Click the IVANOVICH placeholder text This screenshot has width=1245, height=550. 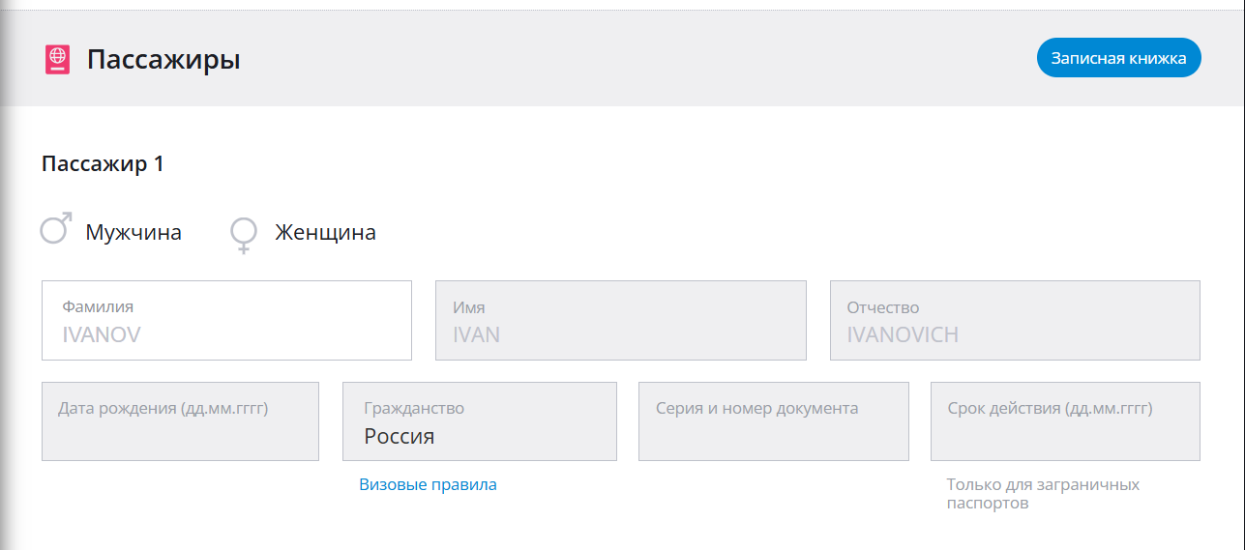coord(903,335)
